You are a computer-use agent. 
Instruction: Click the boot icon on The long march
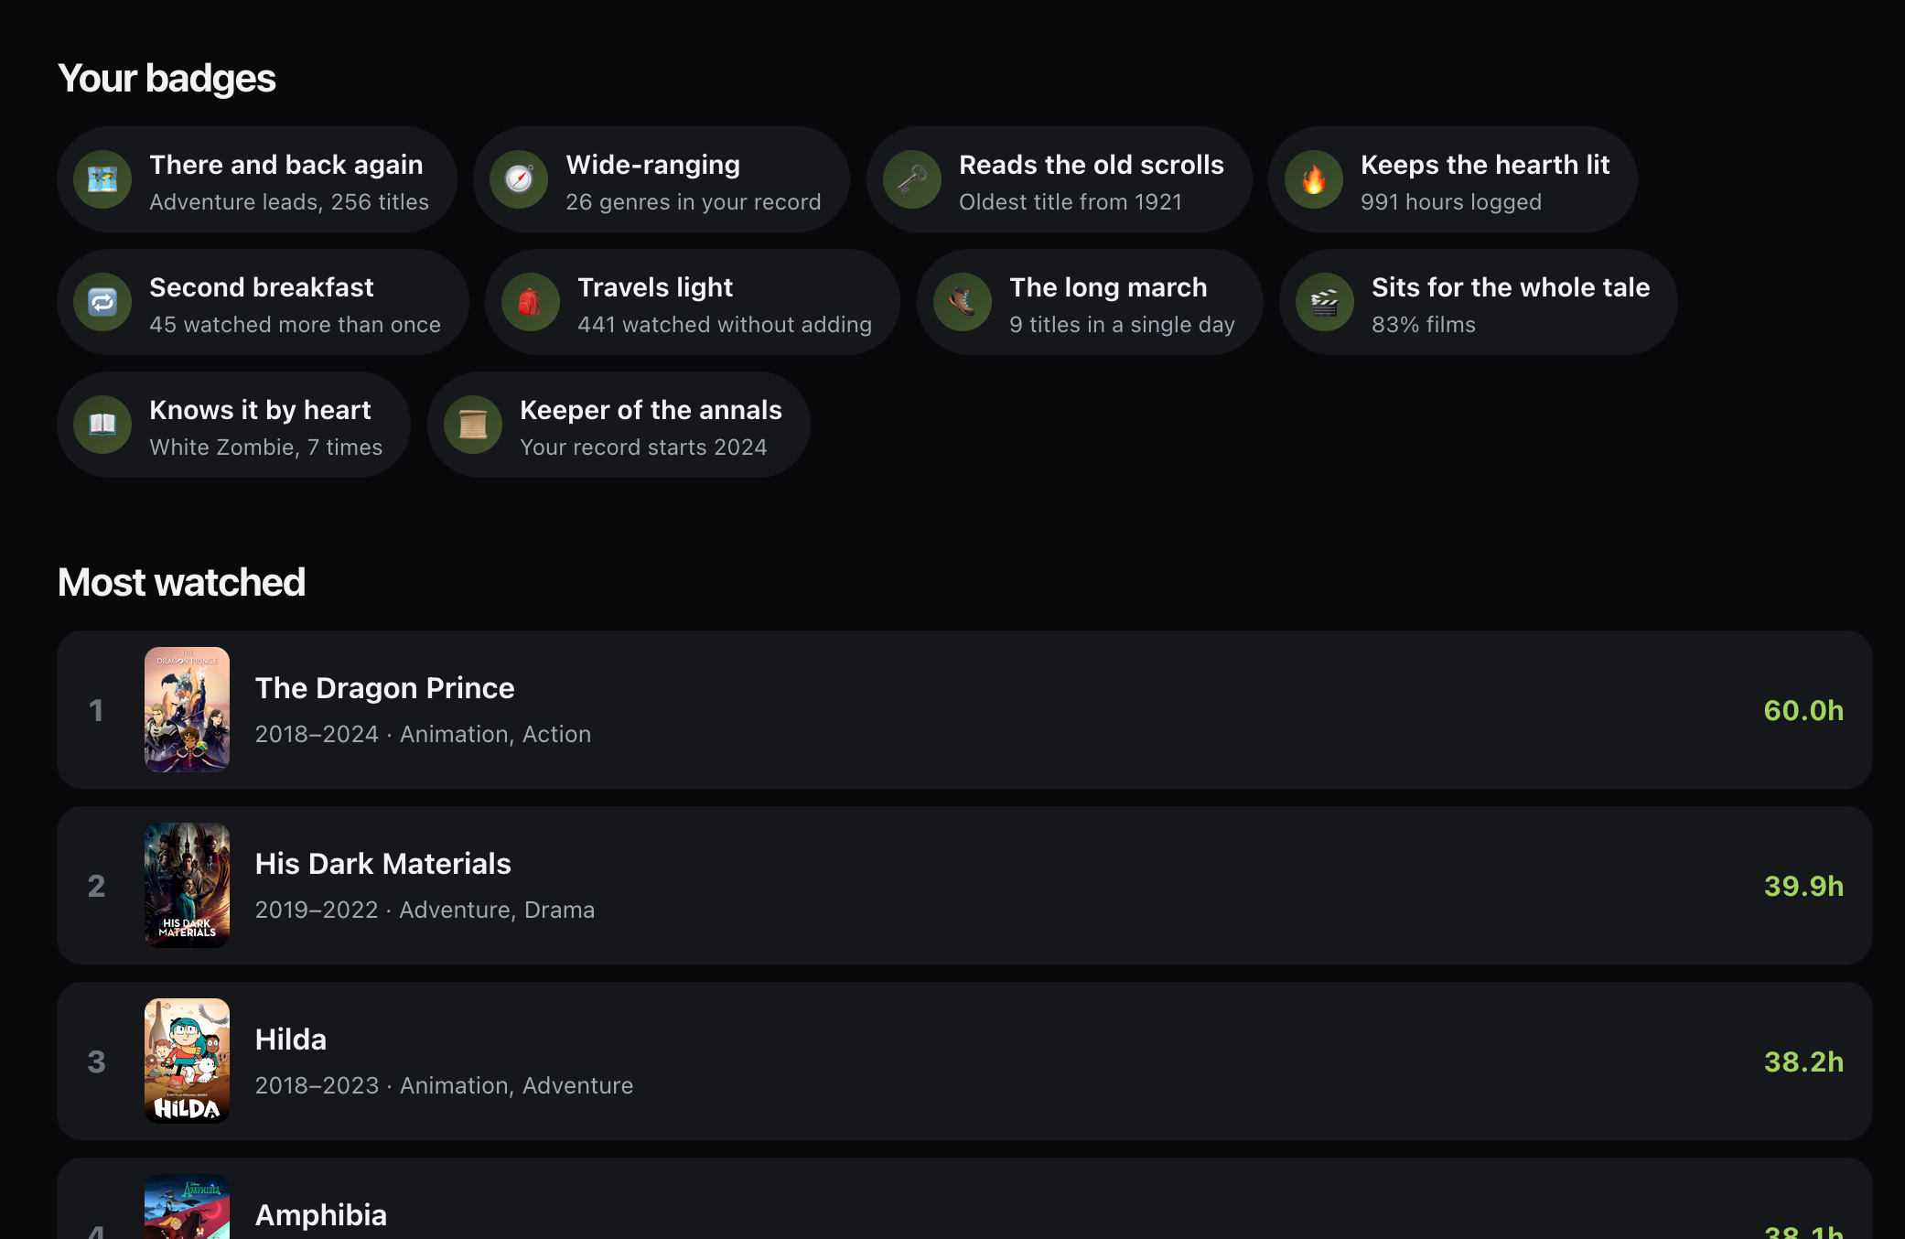963,302
